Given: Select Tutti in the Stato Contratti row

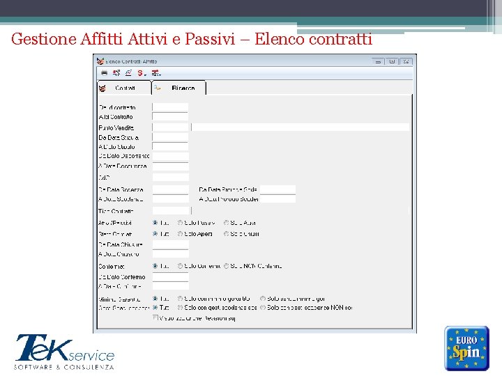Looking at the screenshot, I should (x=155, y=234).
